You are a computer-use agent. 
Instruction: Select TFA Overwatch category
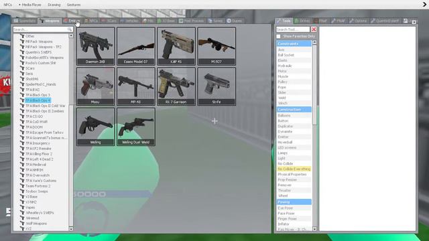[38, 175]
